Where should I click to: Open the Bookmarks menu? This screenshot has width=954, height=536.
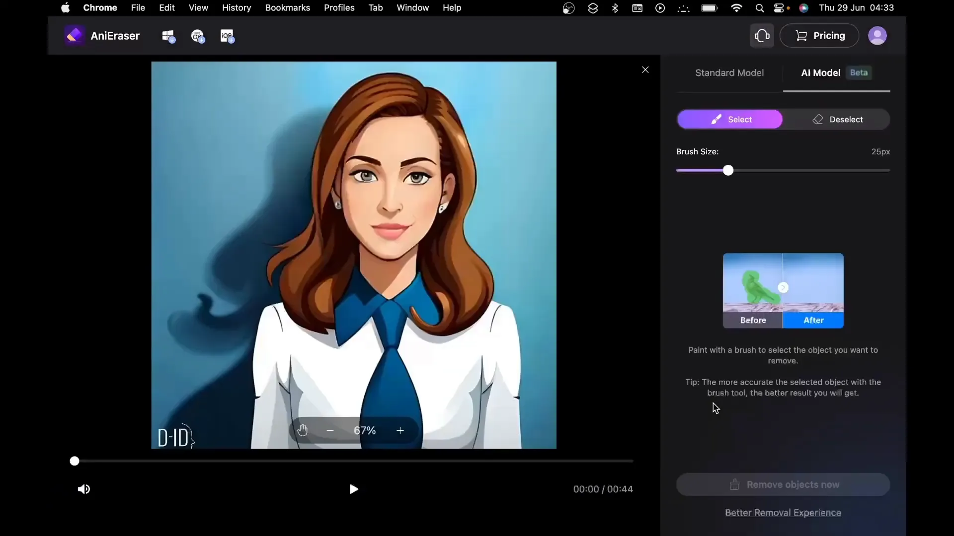[288, 8]
